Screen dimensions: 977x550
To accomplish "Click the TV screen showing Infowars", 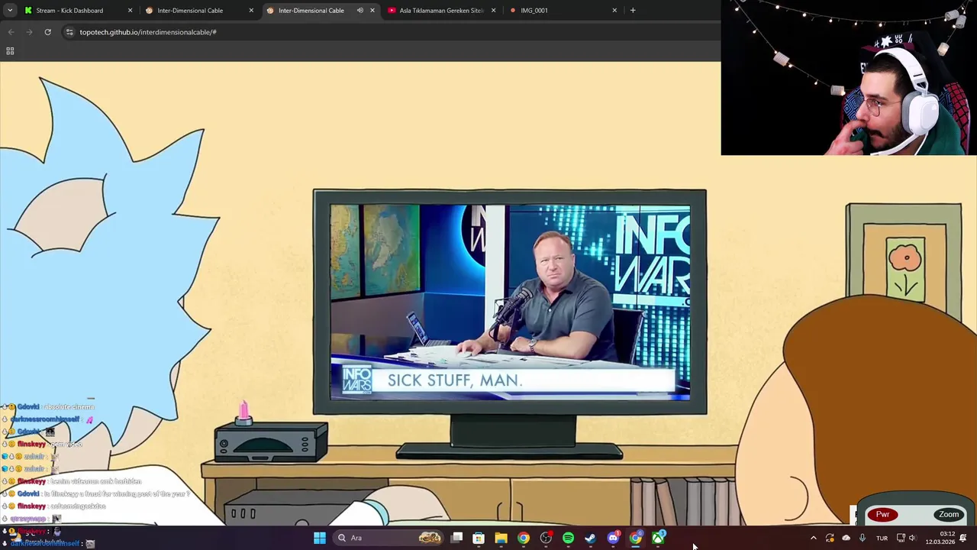I will [x=510, y=302].
